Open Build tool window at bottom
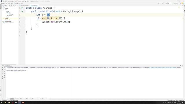Image resolution: width=185 pixels, height=104 pixels. click(39, 99)
